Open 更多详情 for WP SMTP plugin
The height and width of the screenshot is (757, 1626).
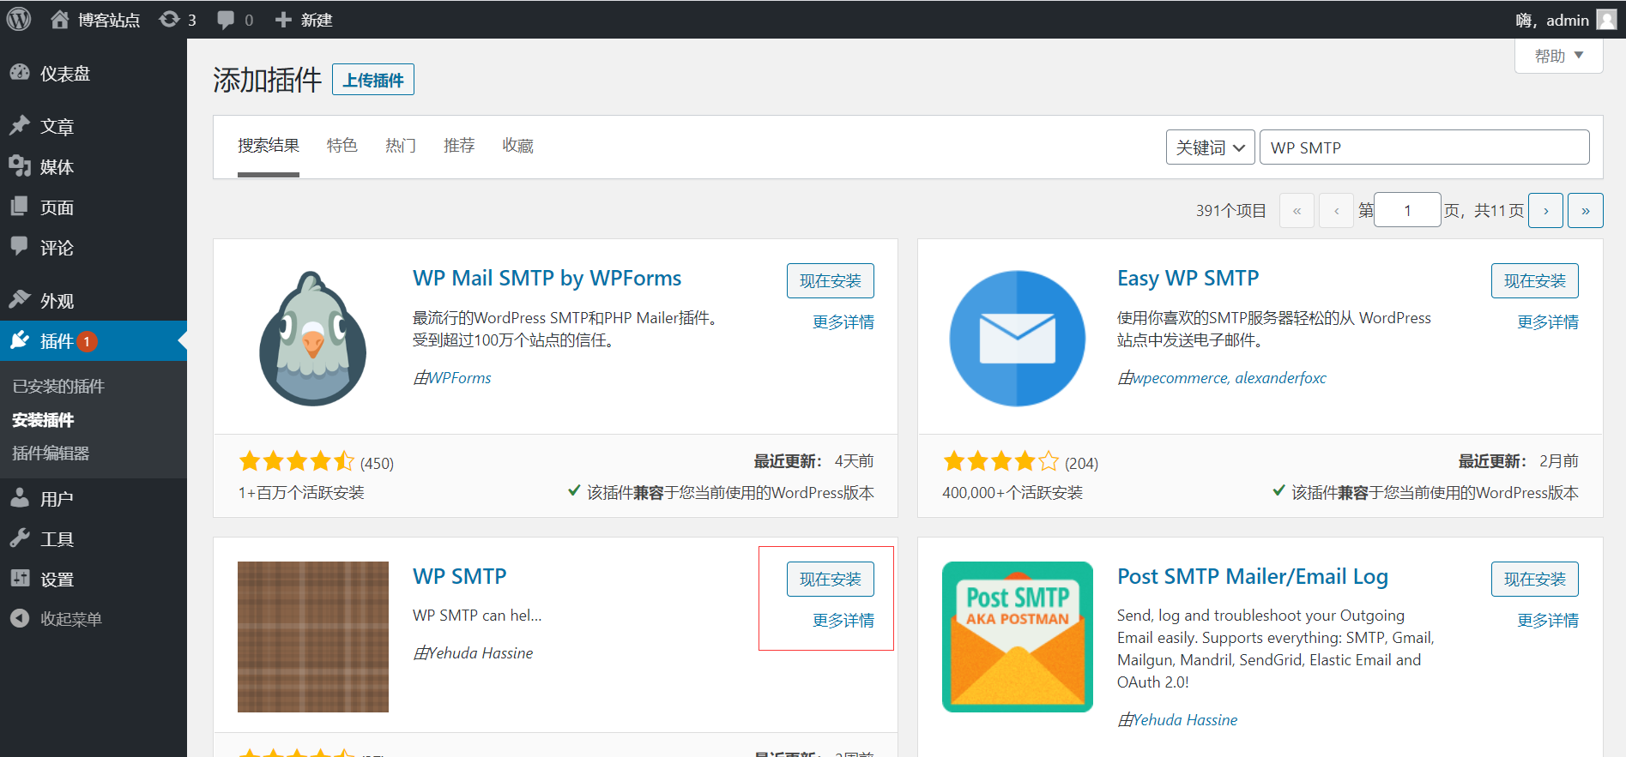[x=843, y=621]
